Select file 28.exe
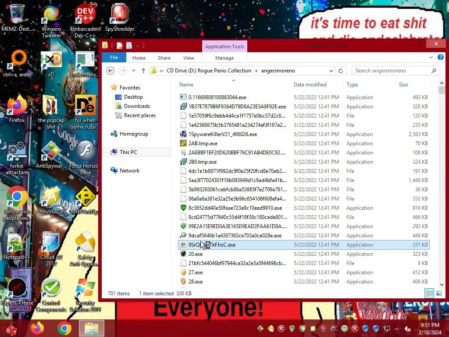The width and height of the screenshot is (449, 337). pos(303,281)
